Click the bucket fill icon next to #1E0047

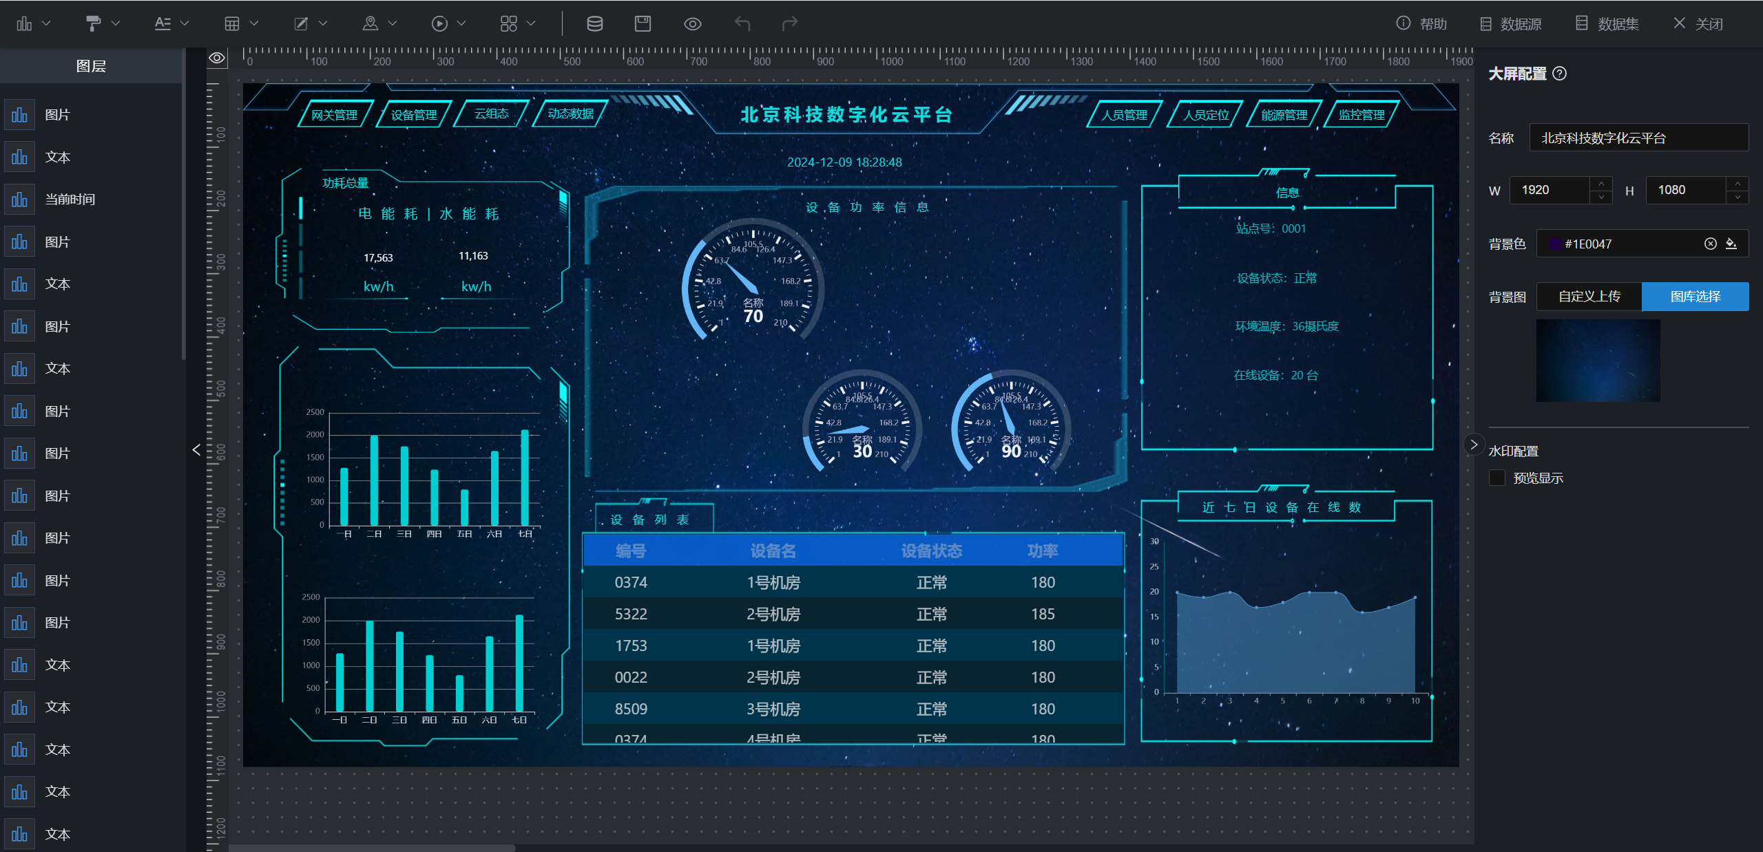pyautogui.click(x=1731, y=244)
